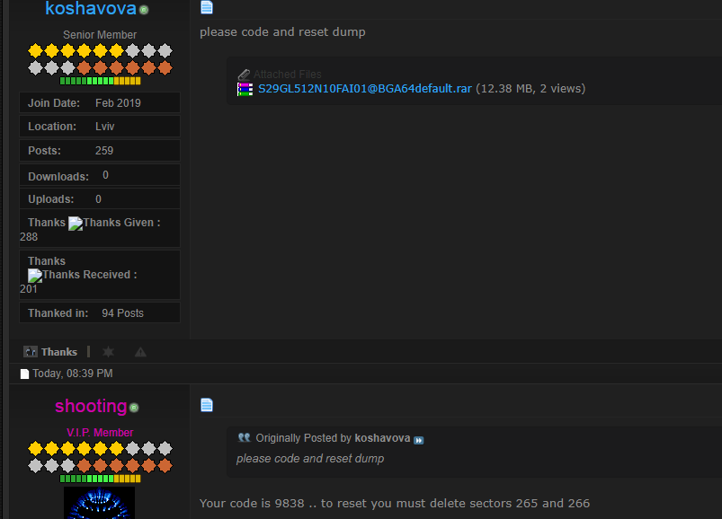Jump to quoted post via view-post arrow
This screenshot has height=519, width=722.
418,440
